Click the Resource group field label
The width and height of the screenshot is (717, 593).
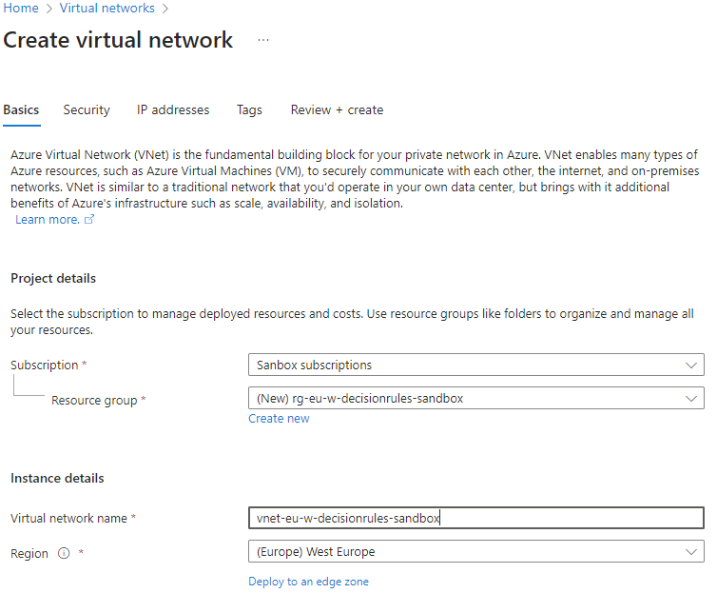(94, 401)
